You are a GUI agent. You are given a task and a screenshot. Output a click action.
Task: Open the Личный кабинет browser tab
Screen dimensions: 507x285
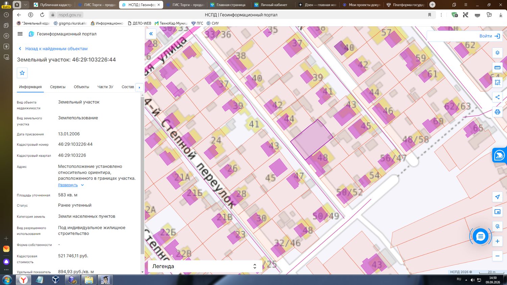pos(272,5)
